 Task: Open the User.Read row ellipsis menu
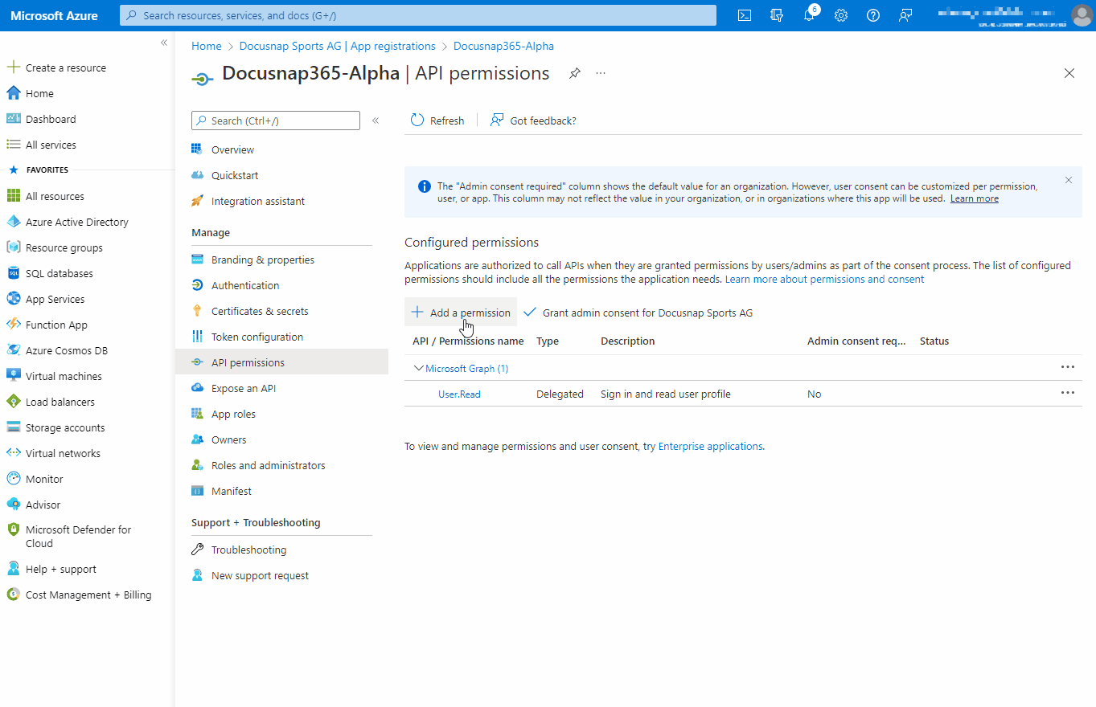click(x=1067, y=393)
